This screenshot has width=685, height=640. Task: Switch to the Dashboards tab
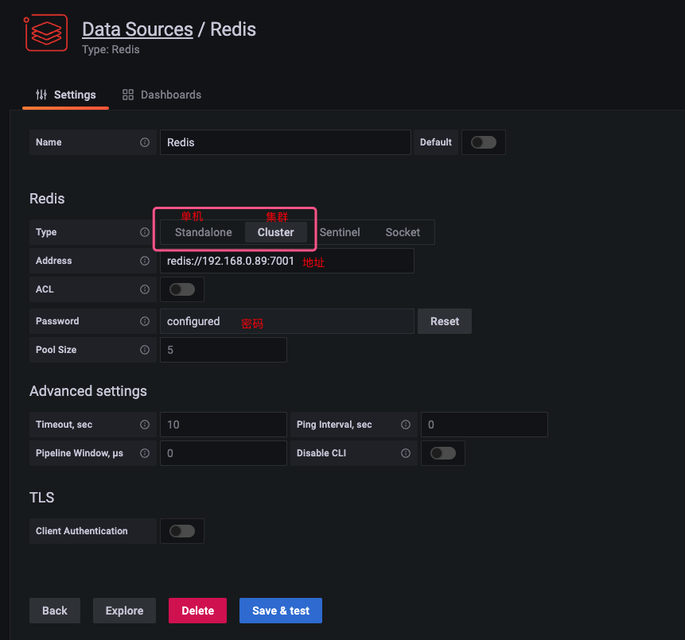(162, 95)
